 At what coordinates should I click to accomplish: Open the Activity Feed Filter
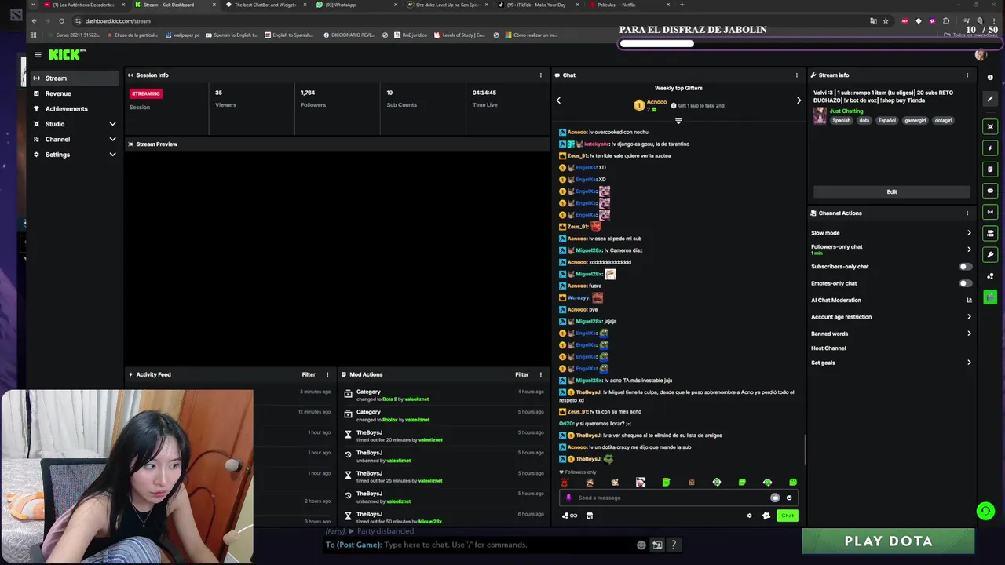309,374
